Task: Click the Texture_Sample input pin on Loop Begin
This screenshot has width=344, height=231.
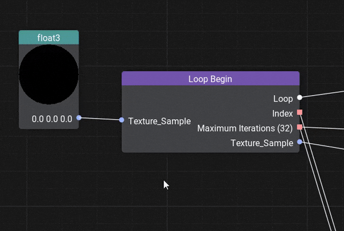Action: (122, 120)
